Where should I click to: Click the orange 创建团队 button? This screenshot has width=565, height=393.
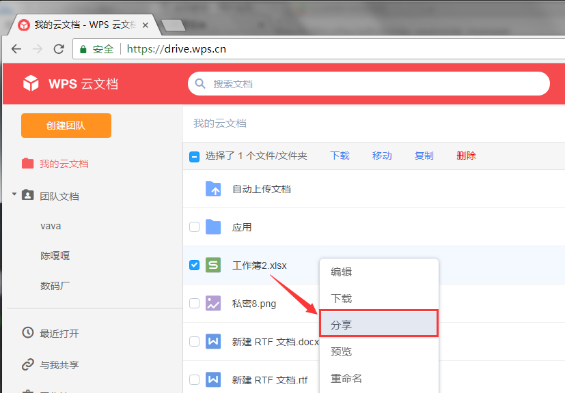point(66,126)
